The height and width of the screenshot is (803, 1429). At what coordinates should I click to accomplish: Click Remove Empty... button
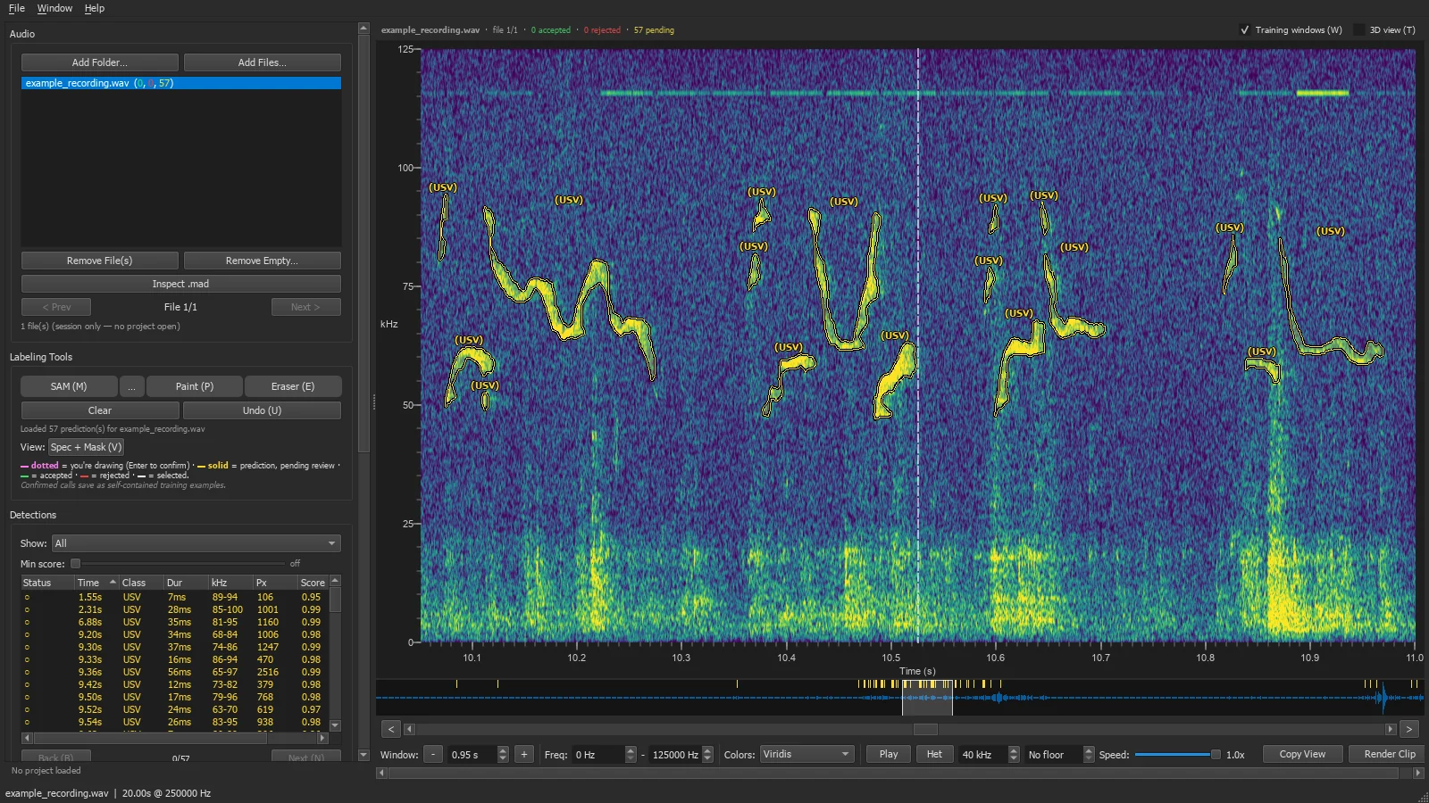coord(263,261)
